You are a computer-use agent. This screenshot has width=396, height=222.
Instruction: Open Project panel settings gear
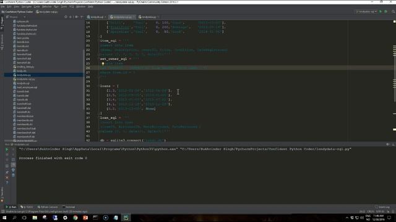76,17
